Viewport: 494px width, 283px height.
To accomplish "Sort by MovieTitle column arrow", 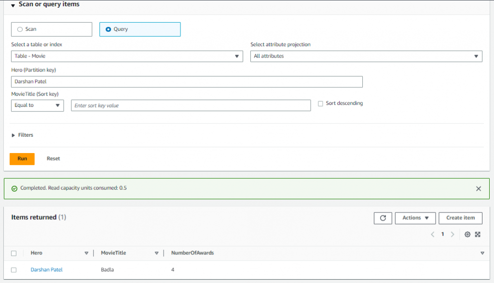I will click(157, 253).
